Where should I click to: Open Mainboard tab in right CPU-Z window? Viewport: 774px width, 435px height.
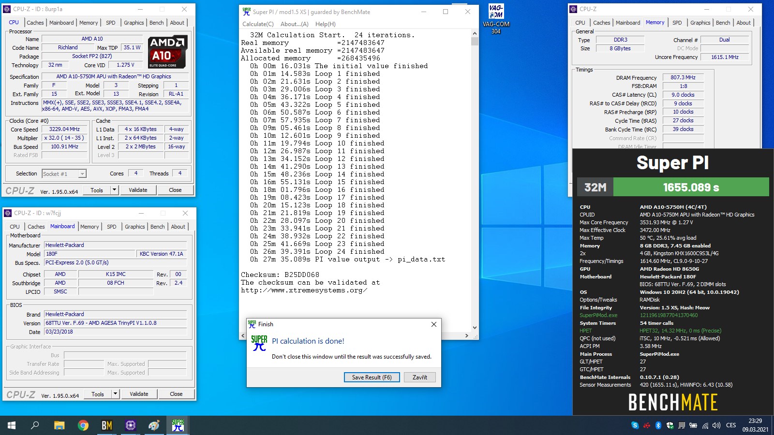(x=628, y=23)
